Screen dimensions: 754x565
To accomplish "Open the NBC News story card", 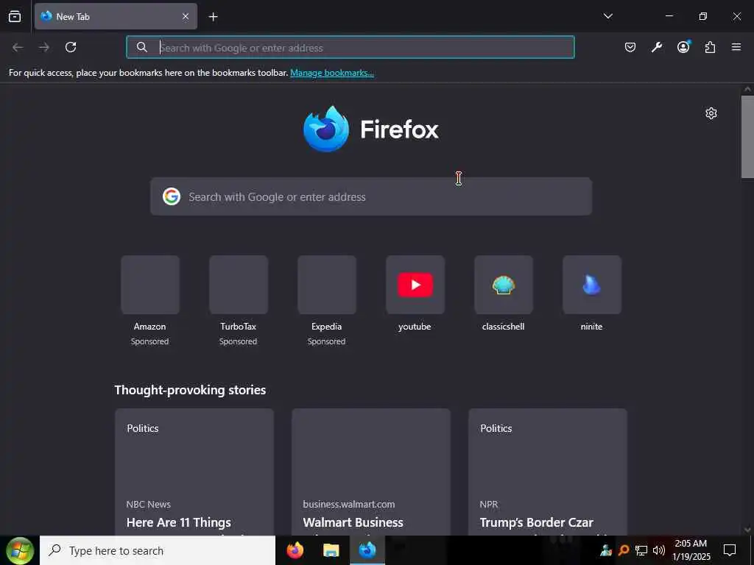I will tap(194, 472).
